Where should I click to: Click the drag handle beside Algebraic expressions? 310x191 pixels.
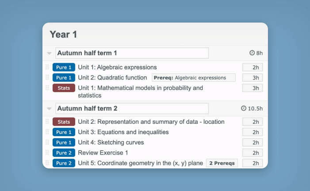tap(47, 67)
